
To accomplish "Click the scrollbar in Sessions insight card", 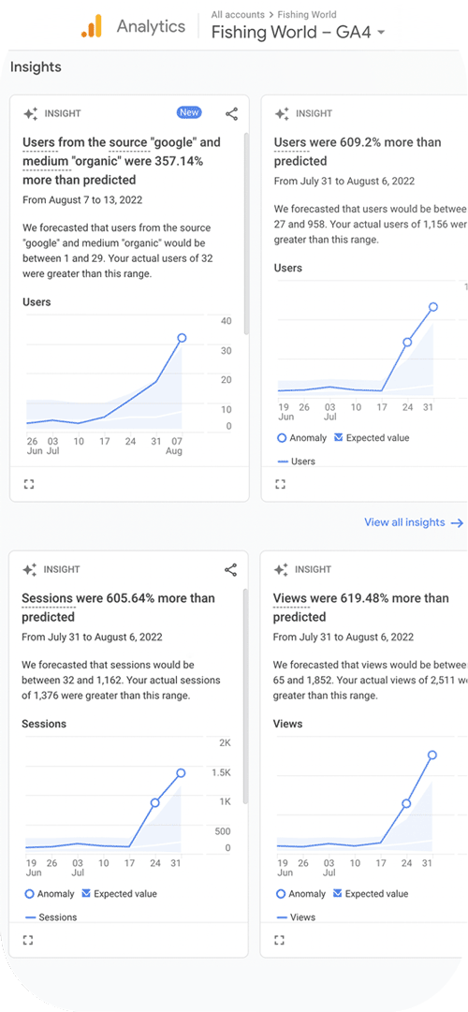I will (245, 696).
